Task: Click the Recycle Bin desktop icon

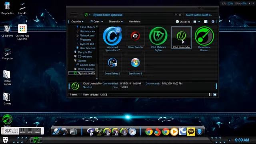Action: (x=7, y=8)
